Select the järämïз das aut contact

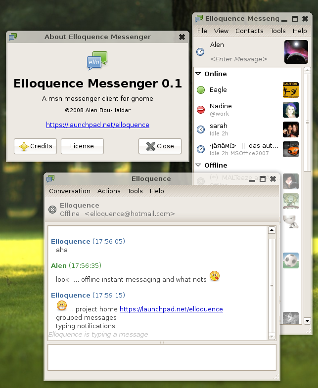pyautogui.click(x=248, y=149)
